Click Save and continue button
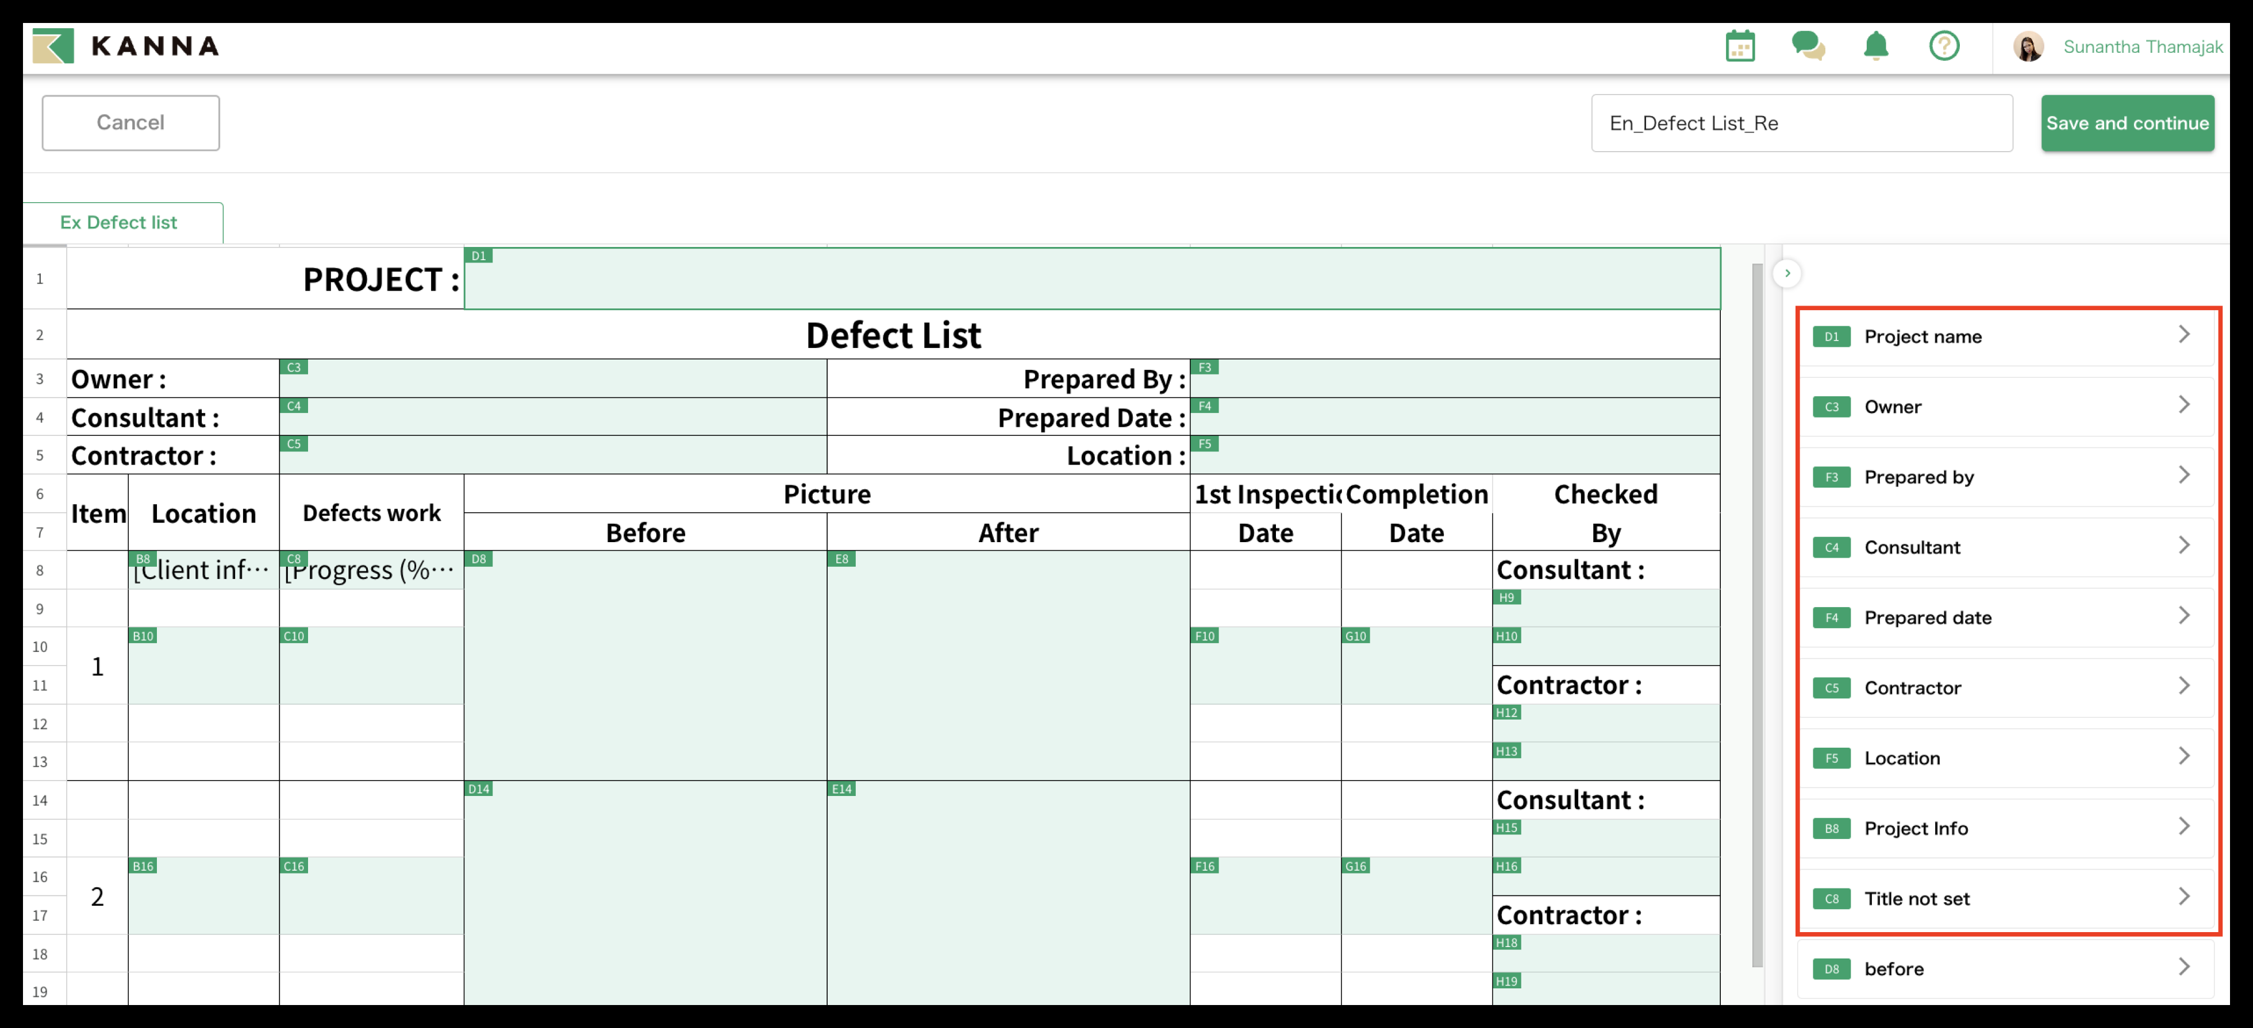Screen dimensions: 2253x1028 pyautogui.click(x=2126, y=123)
